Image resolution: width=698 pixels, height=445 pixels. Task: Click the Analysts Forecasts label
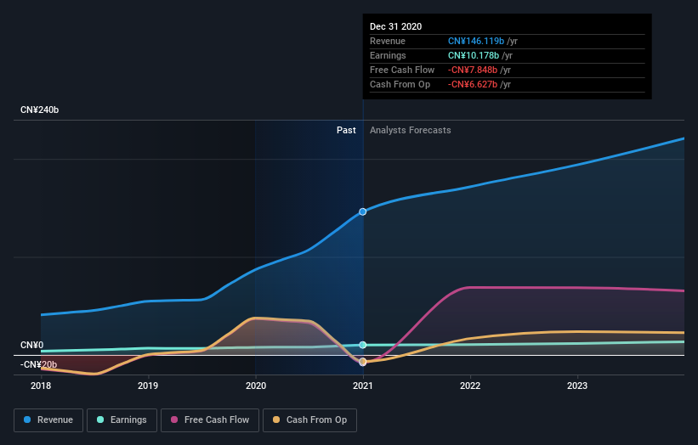(411, 130)
